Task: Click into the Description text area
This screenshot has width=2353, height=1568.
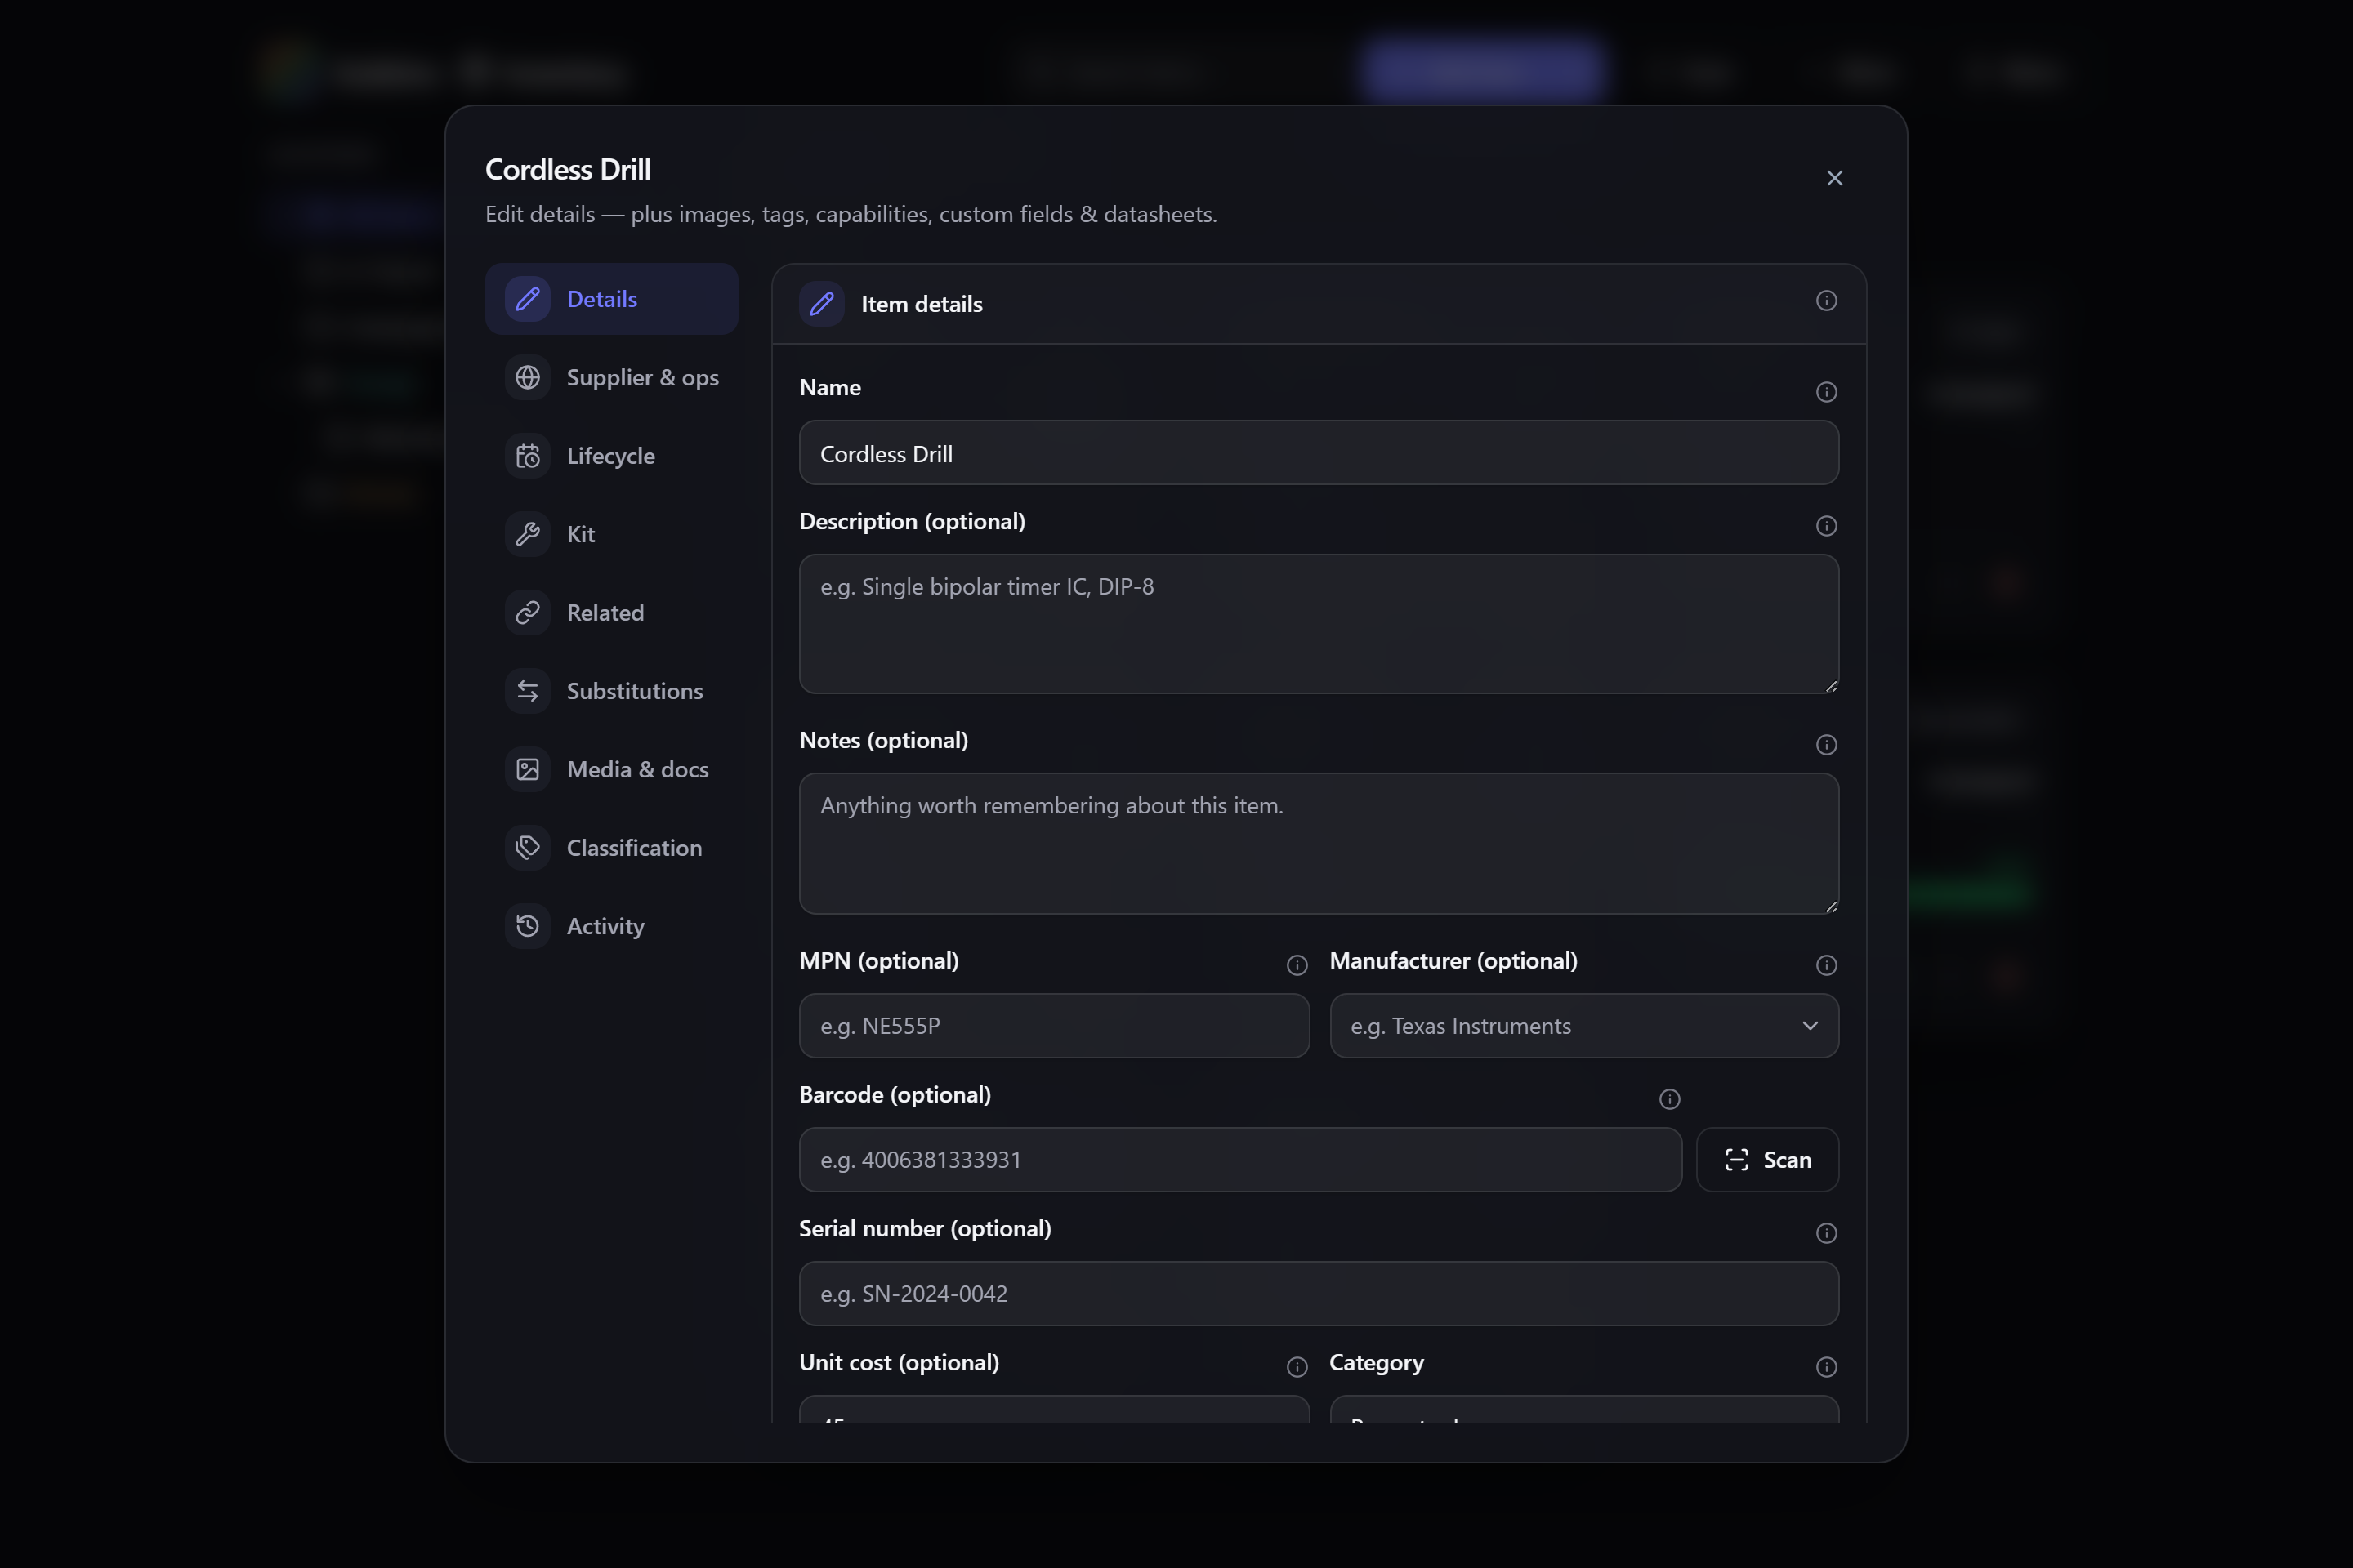Action: [1319, 624]
